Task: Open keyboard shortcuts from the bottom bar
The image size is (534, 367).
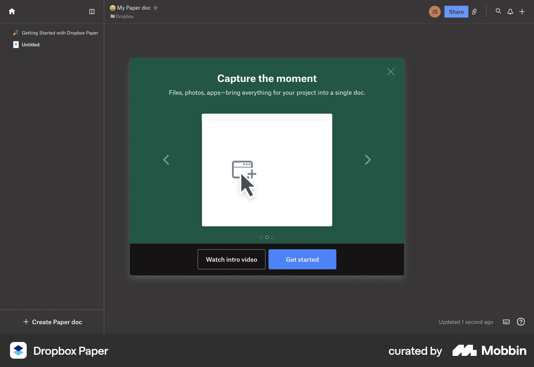Action: point(506,322)
